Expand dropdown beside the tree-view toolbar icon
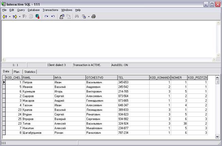The height and width of the screenshot is (146, 222). point(89,16)
